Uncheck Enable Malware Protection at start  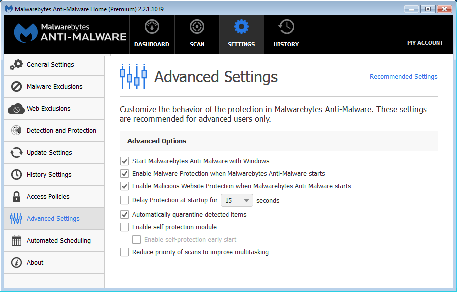[124, 174]
